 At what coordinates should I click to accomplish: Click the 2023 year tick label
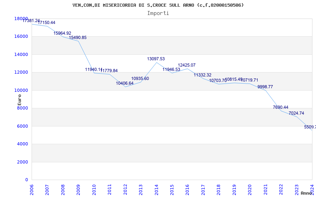point(297,190)
